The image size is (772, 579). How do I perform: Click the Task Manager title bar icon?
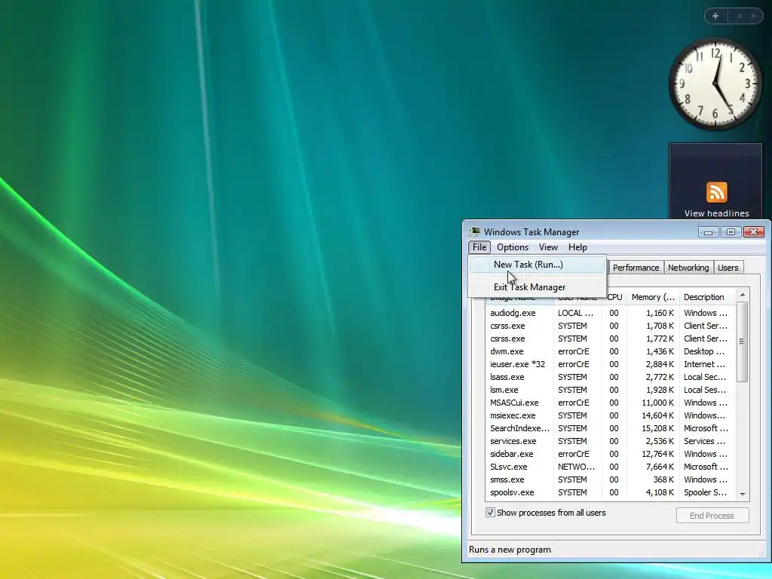point(475,231)
